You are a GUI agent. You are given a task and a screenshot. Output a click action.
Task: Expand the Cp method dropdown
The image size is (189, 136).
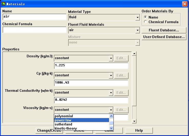click(111, 76)
